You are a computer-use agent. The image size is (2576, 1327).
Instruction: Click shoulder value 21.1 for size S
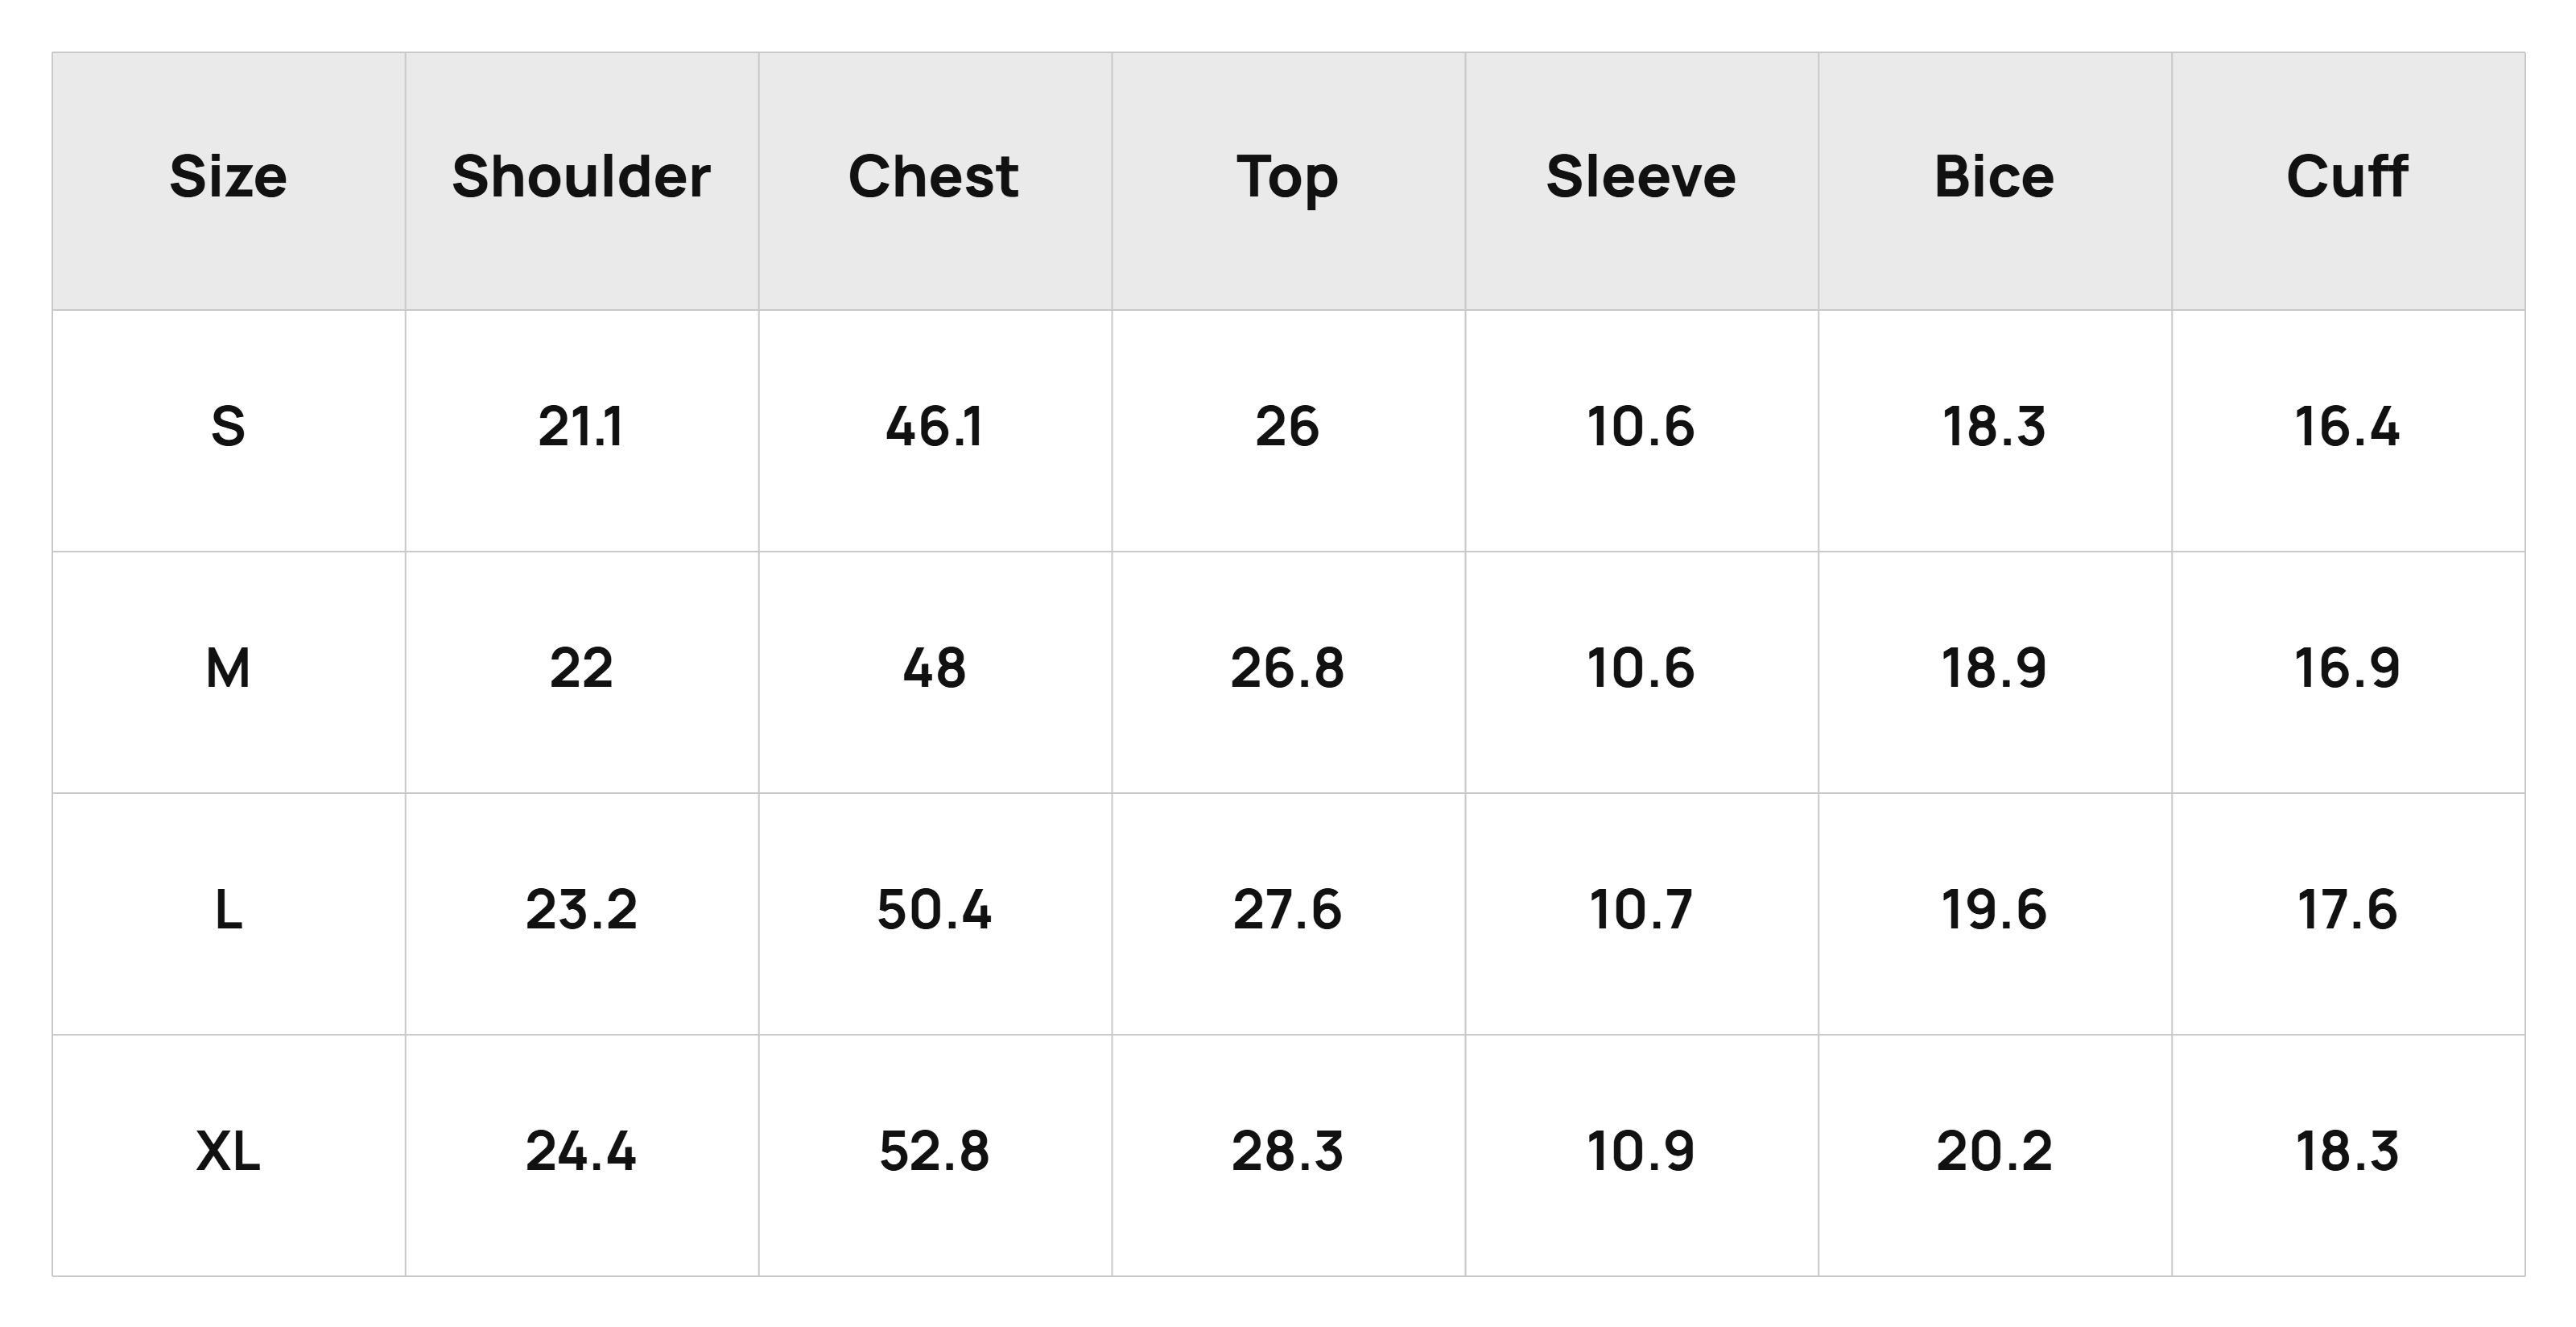(581, 427)
